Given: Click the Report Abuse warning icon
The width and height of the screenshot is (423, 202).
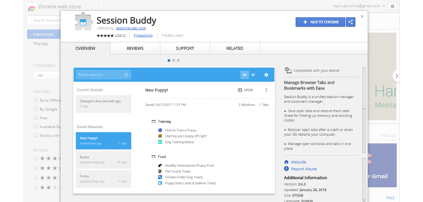Looking at the screenshot, I should [286, 169].
